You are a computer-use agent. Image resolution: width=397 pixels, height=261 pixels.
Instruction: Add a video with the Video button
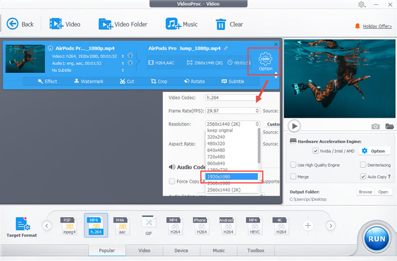[x=65, y=24]
